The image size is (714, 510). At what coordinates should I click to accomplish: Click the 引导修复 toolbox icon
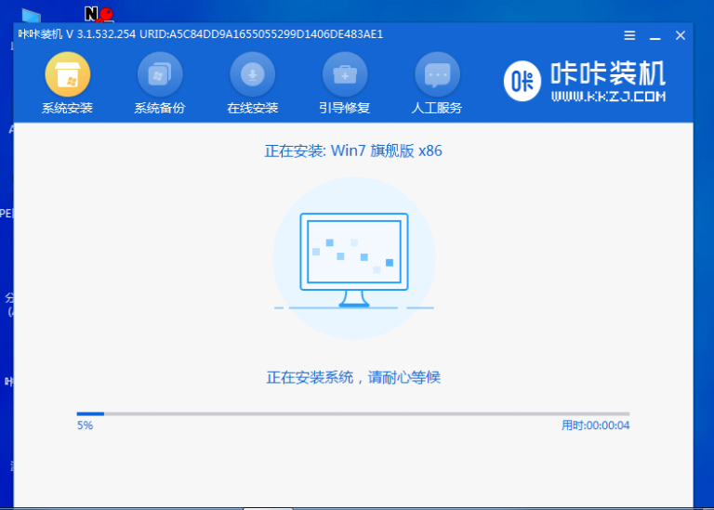tap(345, 73)
